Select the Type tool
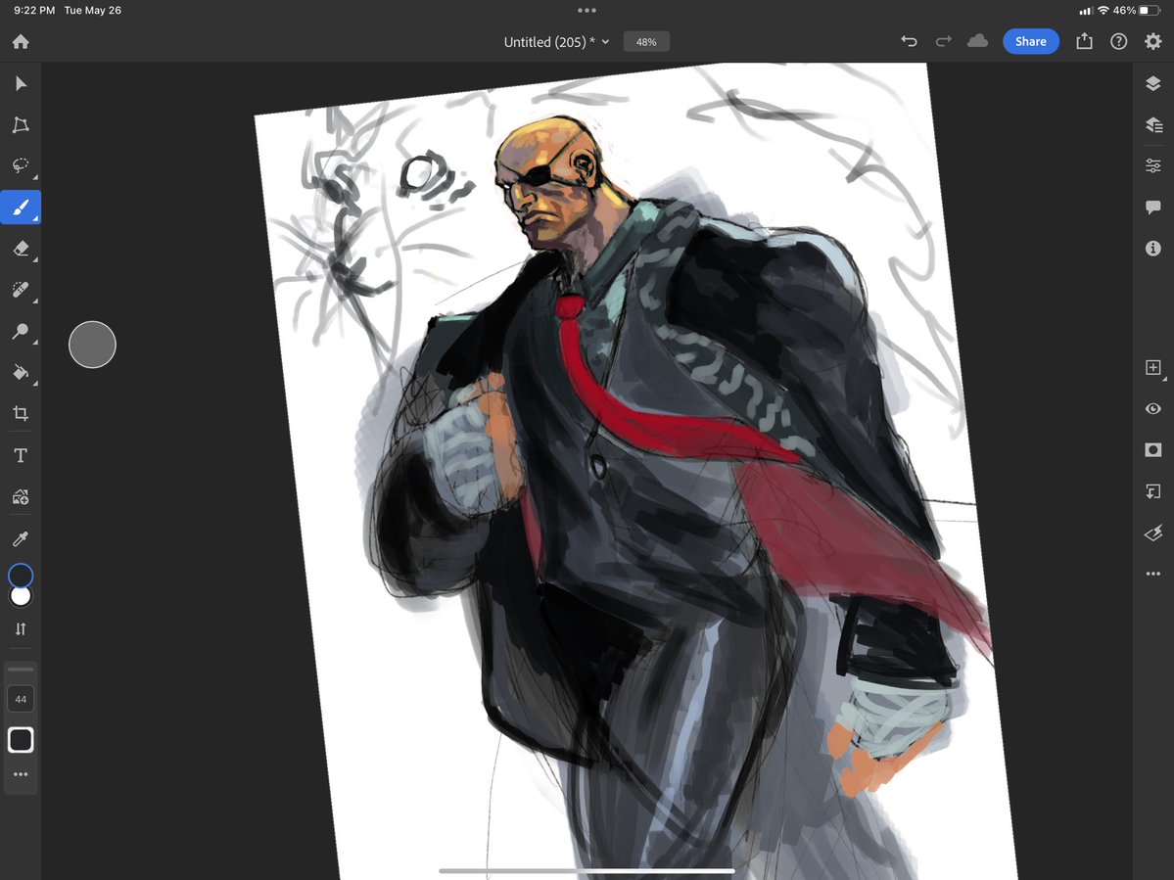Image resolution: width=1174 pixels, height=880 pixels. pyautogui.click(x=21, y=455)
